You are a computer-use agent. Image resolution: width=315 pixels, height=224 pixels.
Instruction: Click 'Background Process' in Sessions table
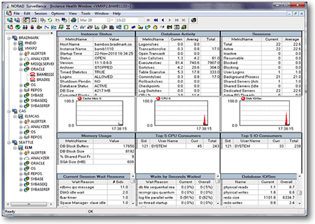click(x=241, y=77)
